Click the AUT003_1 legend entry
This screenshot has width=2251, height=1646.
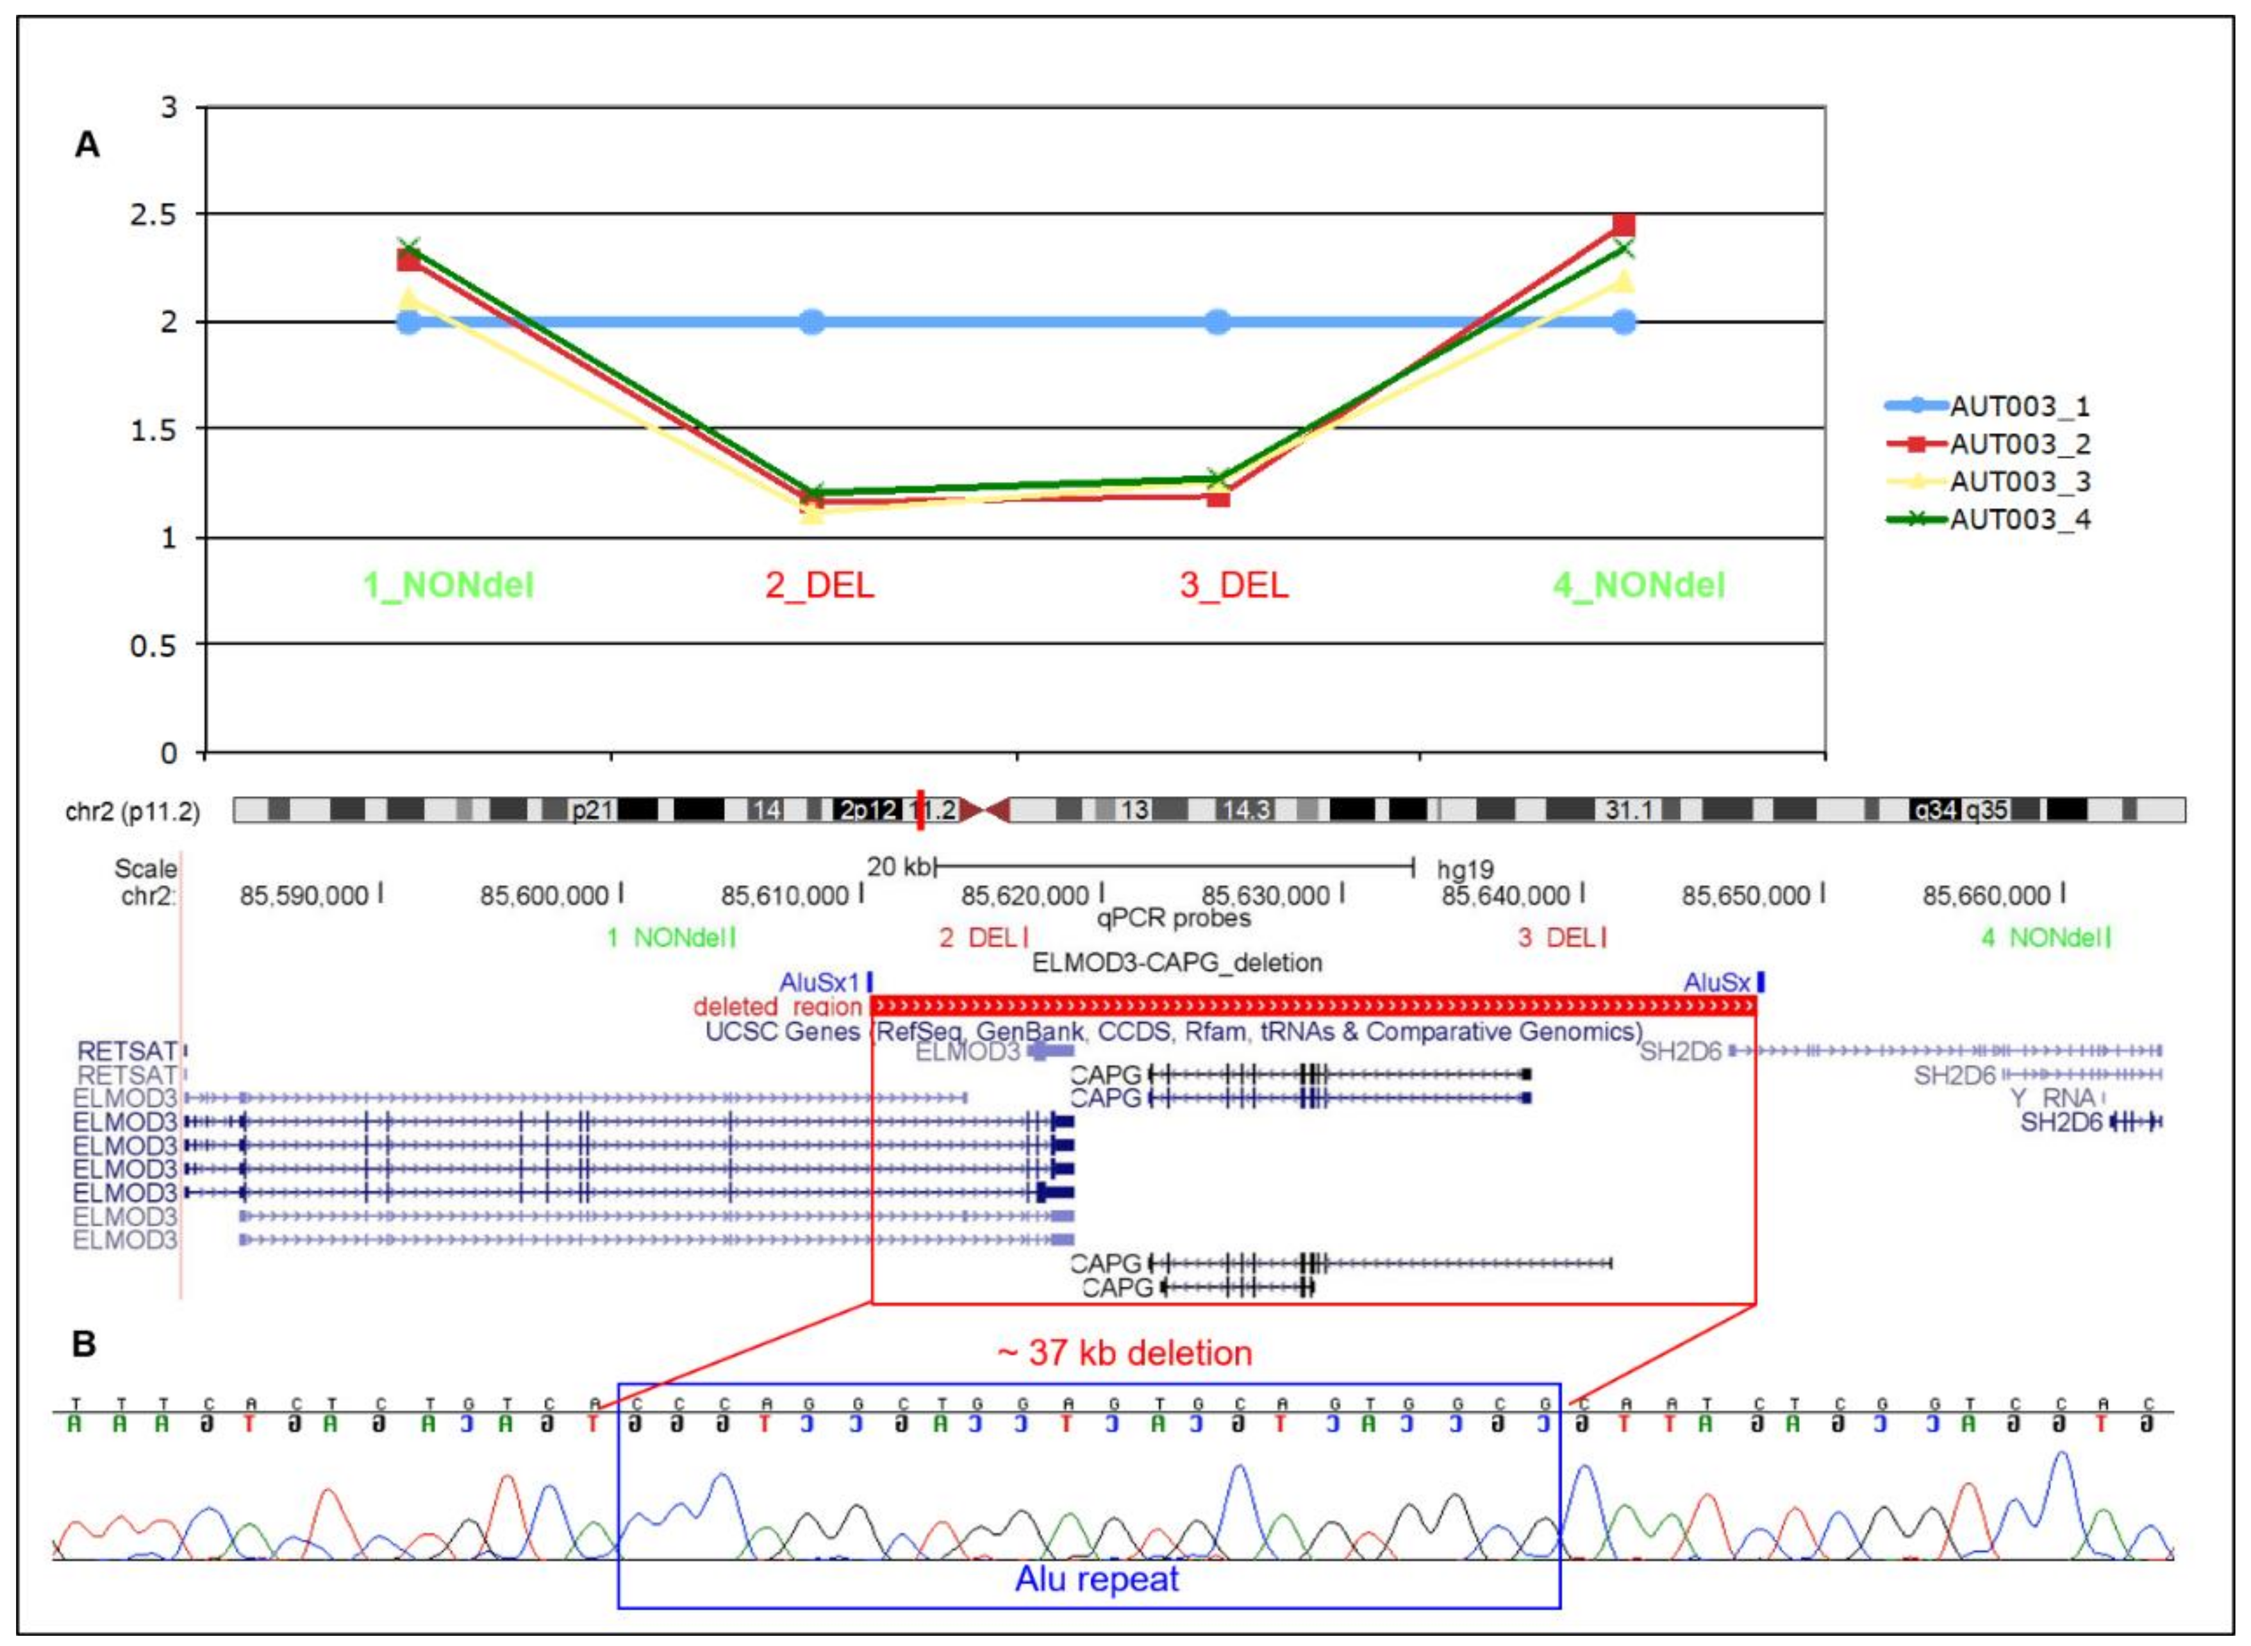pos(2019,406)
